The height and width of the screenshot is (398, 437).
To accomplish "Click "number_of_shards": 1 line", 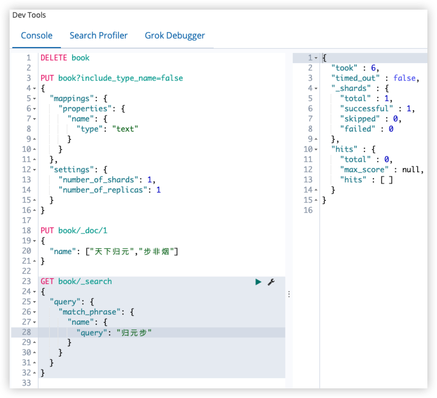I will (x=107, y=180).
